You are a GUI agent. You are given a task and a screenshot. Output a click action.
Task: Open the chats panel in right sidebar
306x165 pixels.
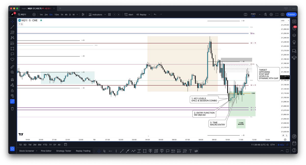(294, 51)
